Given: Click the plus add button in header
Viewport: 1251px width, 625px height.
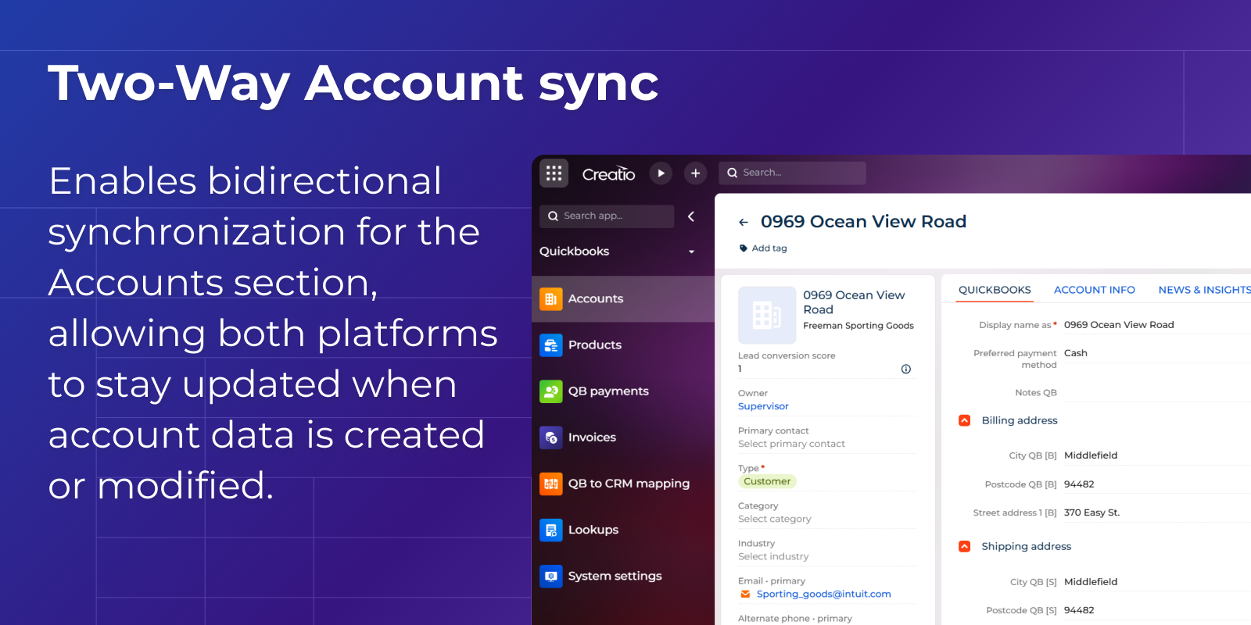Looking at the screenshot, I should [x=695, y=173].
